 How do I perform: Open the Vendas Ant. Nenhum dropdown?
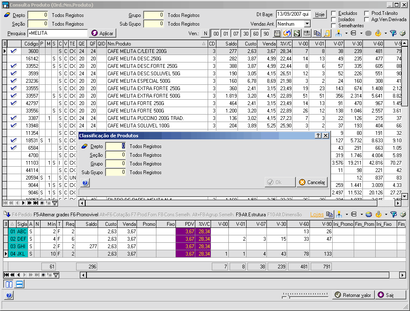pyautogui.click(x=307, y=24)
